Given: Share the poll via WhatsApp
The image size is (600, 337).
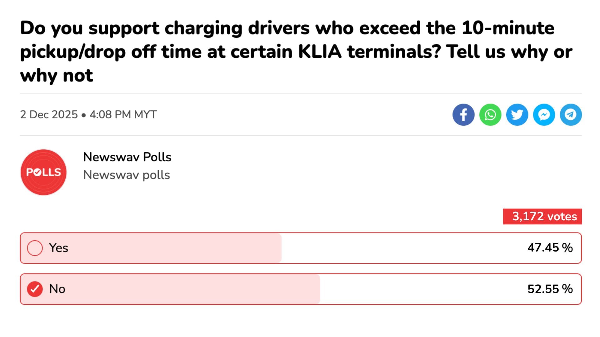Looking at the screenshot, I should point(490,115).
